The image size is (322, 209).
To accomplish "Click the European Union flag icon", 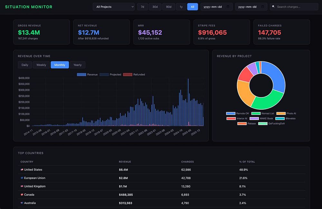I will 22,178.
